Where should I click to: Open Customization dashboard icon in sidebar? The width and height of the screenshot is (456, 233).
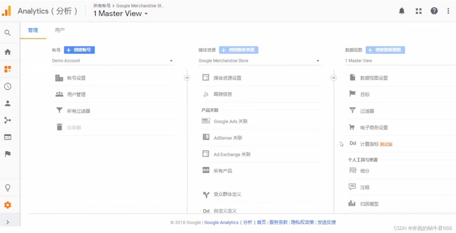(8, 69)
